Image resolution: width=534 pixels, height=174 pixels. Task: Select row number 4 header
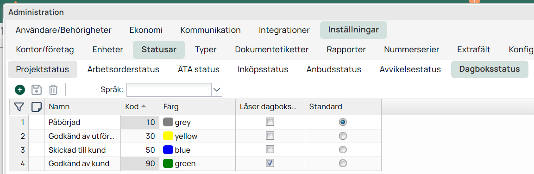coord(19,164)
